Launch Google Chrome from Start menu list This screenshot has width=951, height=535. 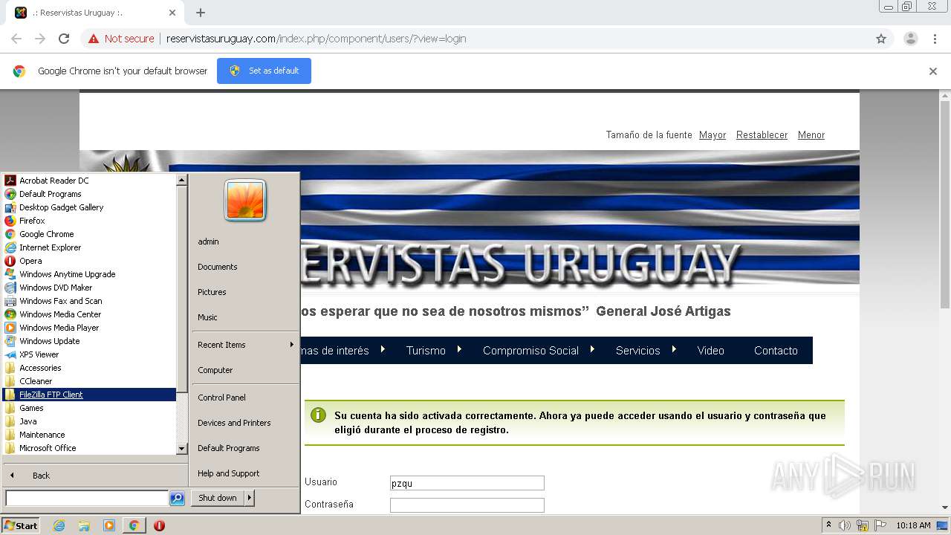coord(46,234)
